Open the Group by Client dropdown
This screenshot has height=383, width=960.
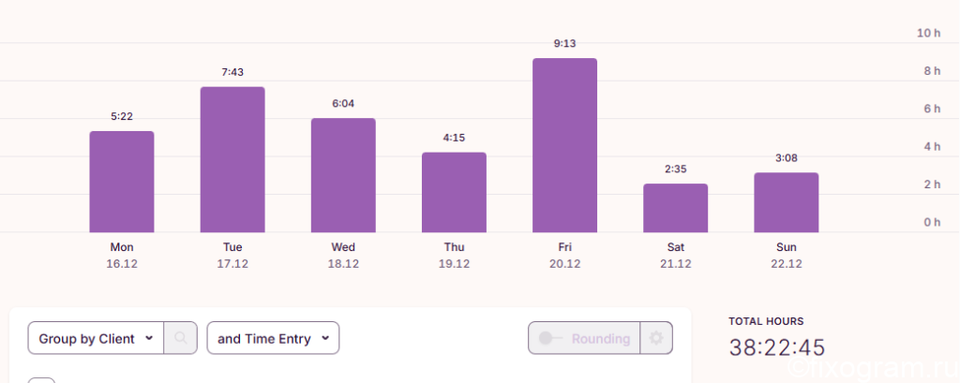(97, 338)
